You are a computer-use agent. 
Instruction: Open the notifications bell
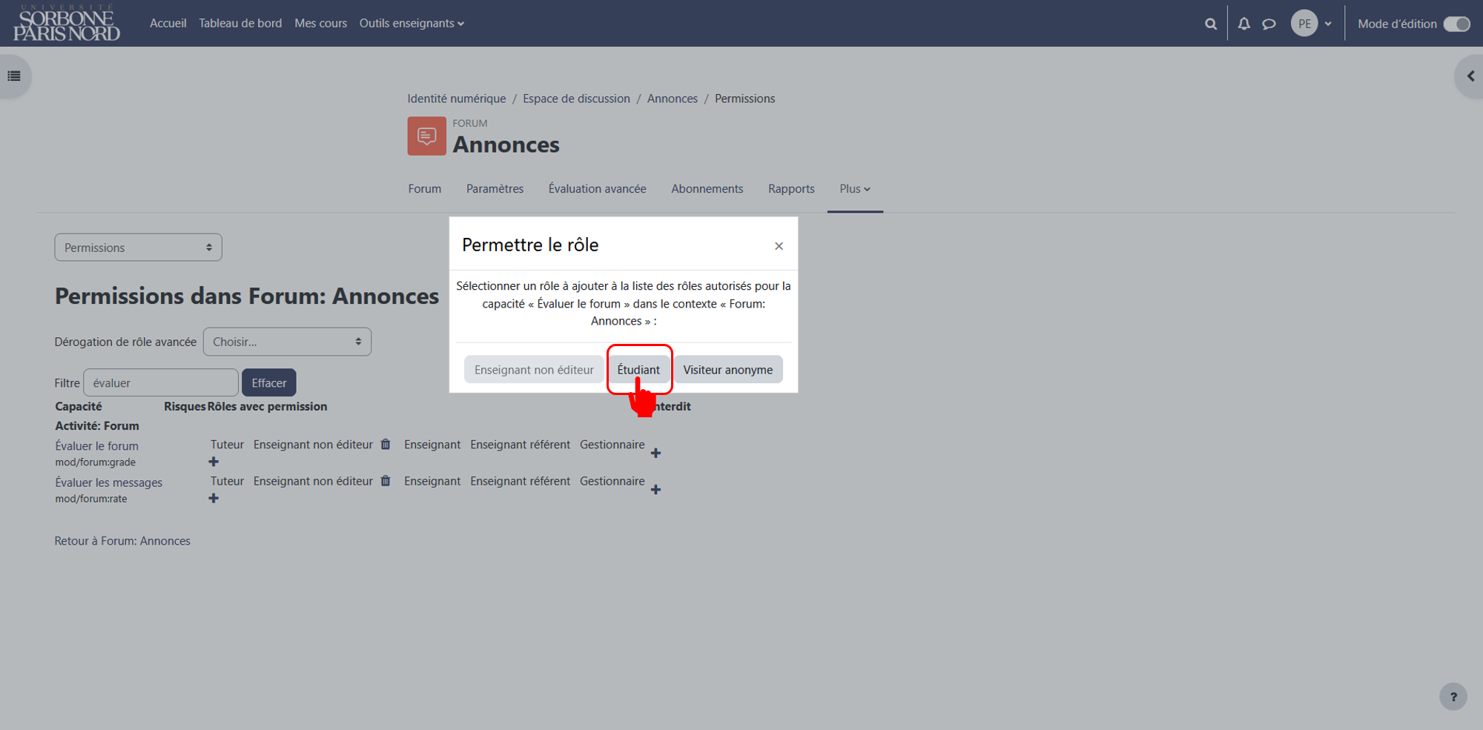pyautogui.click(x=1244, y=24)
